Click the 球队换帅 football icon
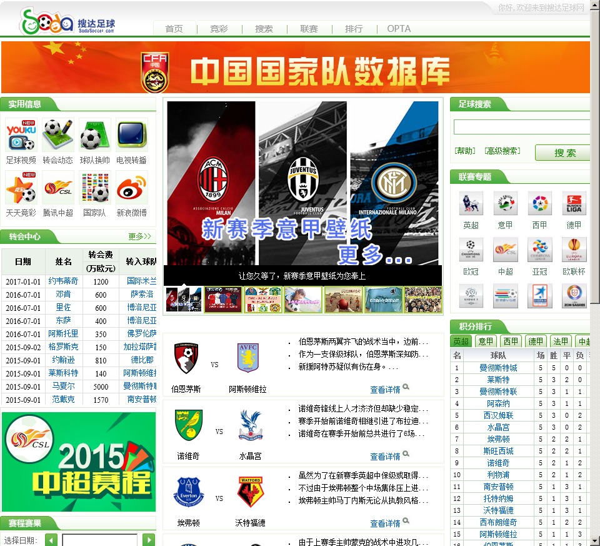This screenshot has width=600, height=546. pos(94,134)
